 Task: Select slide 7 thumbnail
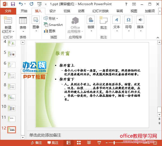[x=12, y=76]
